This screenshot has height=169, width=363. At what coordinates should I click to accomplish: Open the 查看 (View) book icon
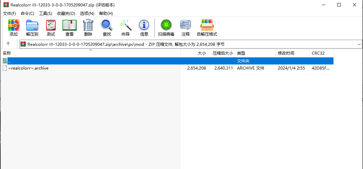[70, 25]
